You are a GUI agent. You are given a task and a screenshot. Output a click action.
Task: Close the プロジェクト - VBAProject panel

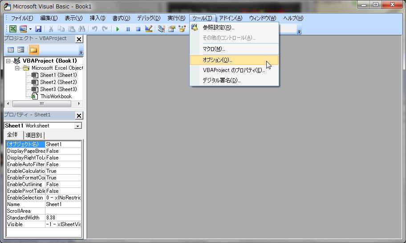coord(79,39)
